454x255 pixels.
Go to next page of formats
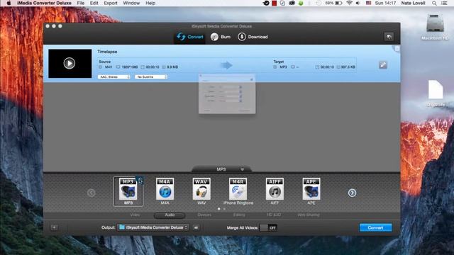[352, 193]
